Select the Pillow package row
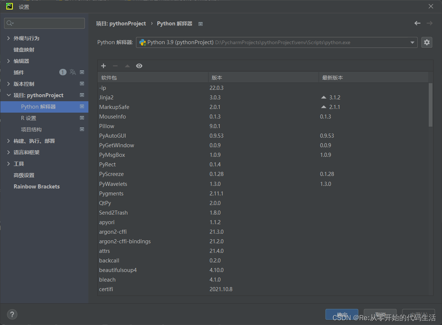This screenshot has height=325, width=442. coord(263,126)
